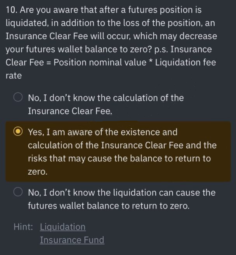Click the selected "Yes, I am aware" radio button
The width and height of the screenshot is (236, 255).
[x=18, y=132]
